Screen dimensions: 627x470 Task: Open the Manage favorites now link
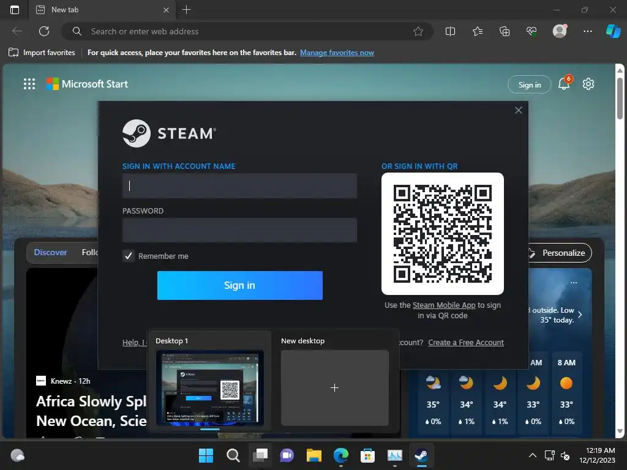[x=337, y=53]
